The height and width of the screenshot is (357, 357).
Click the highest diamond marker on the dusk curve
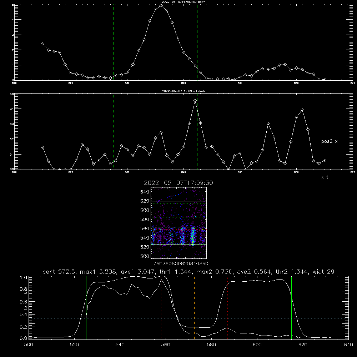click(x=195, y=100)
